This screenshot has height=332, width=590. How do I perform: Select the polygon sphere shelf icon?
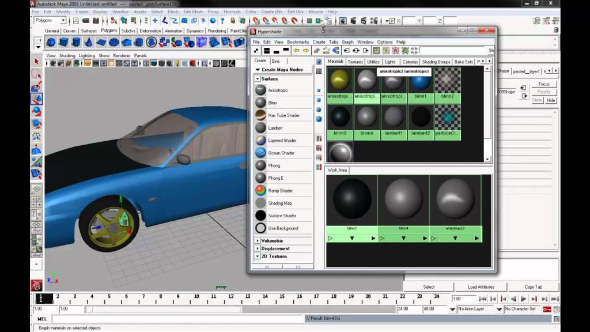51,42
